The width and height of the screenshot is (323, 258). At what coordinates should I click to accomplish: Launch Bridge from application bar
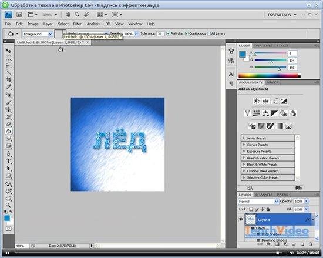click(x=19, y=15)
